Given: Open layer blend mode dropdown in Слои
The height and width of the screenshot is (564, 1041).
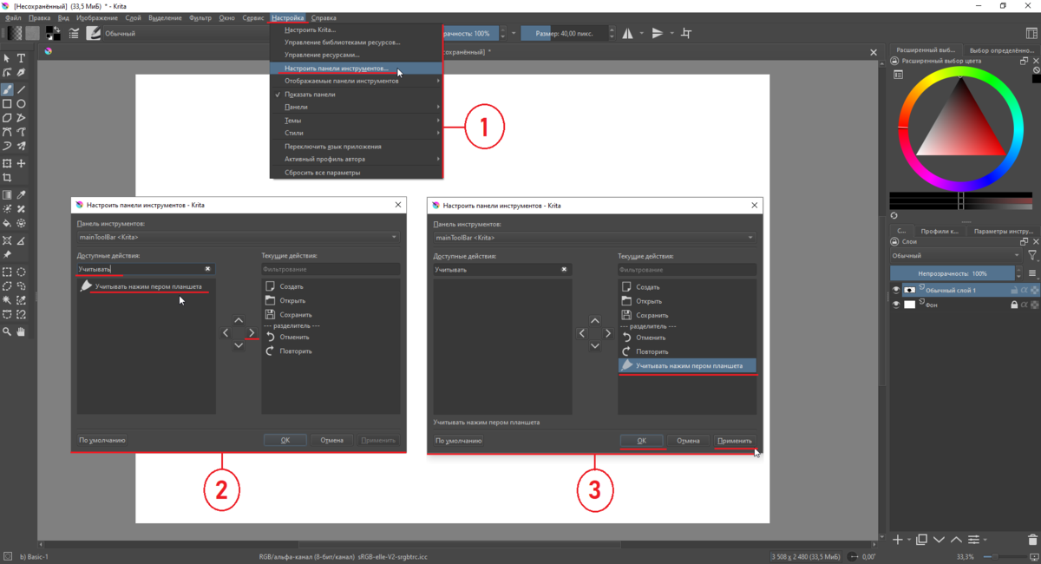Looking at the screenshot, I should (x=955, y=256).
